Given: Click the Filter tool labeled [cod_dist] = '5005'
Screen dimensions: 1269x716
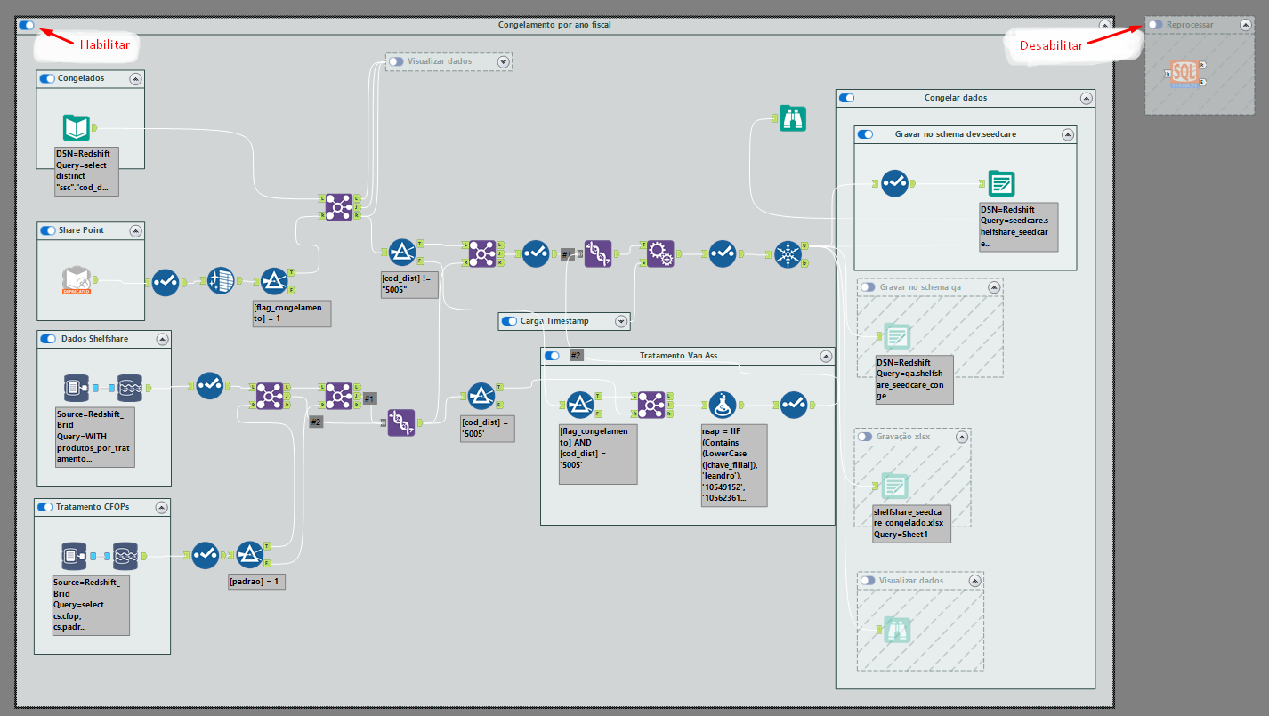Looking at the screenshot, I should pyautogui.click(x=481, y=397).
